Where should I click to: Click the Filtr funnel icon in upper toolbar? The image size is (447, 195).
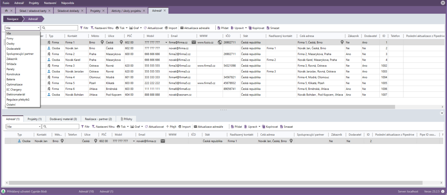click(x=81, y=28)
